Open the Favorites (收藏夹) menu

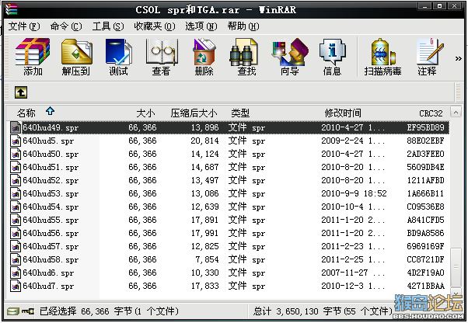pos(154,26)
